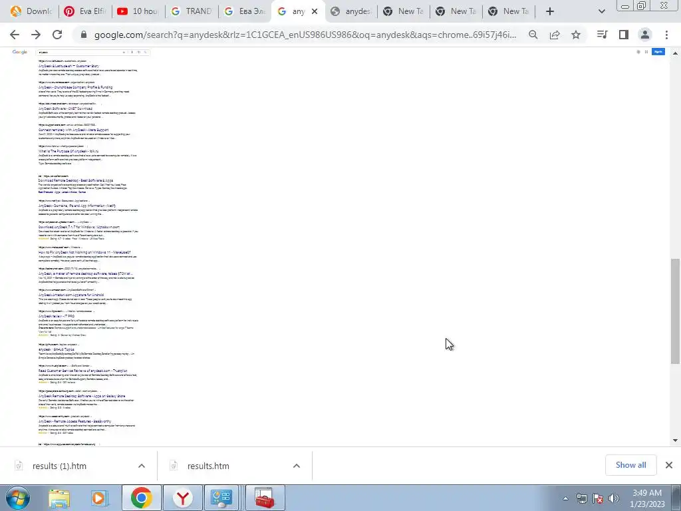The width and height of the screenshot is (681, 511).
Task: Switch to the Ева Google search tab
Action: [244, 11]
